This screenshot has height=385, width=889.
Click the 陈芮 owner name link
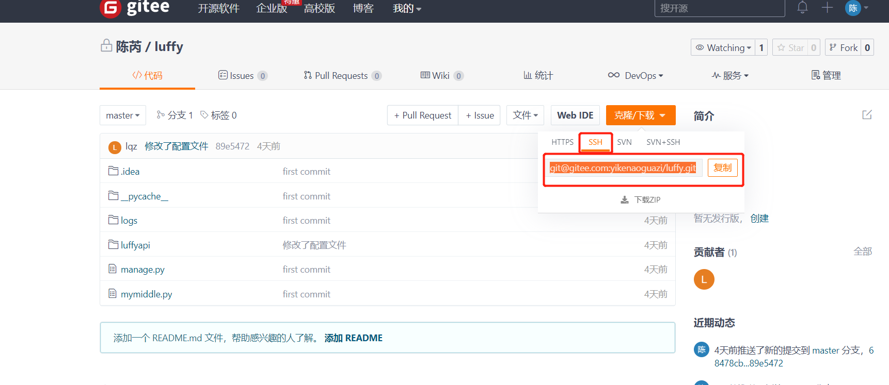pyautogui.click(x=129, y=47)
